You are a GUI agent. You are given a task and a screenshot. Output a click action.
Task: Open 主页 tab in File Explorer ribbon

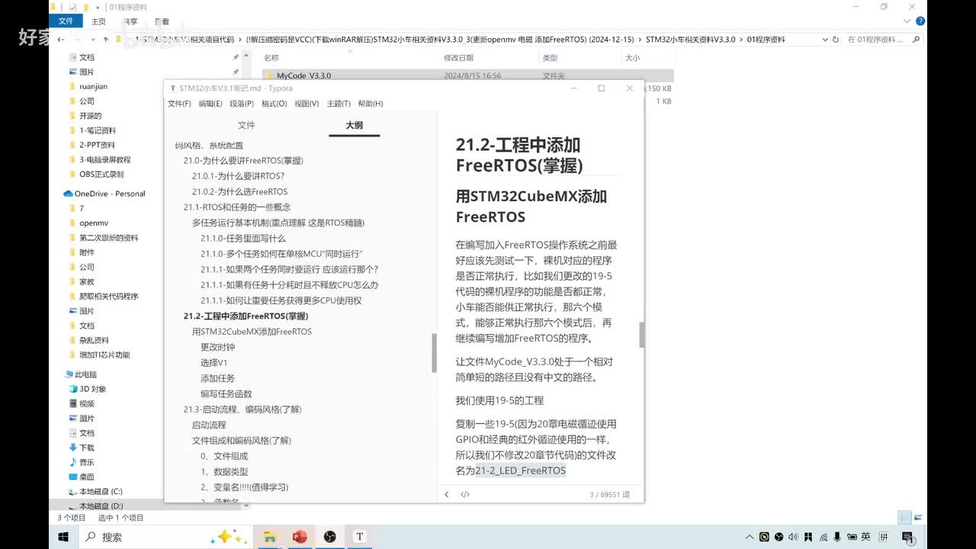tap(98, 21)
